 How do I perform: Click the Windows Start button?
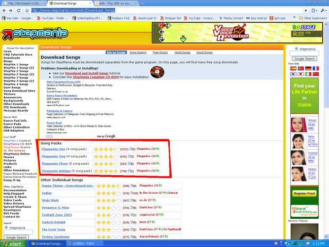tap(13, 244)
